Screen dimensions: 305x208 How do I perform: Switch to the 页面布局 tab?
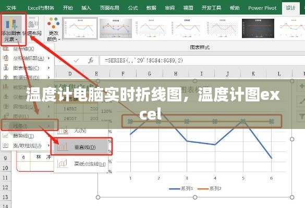[x=109, y=8]
